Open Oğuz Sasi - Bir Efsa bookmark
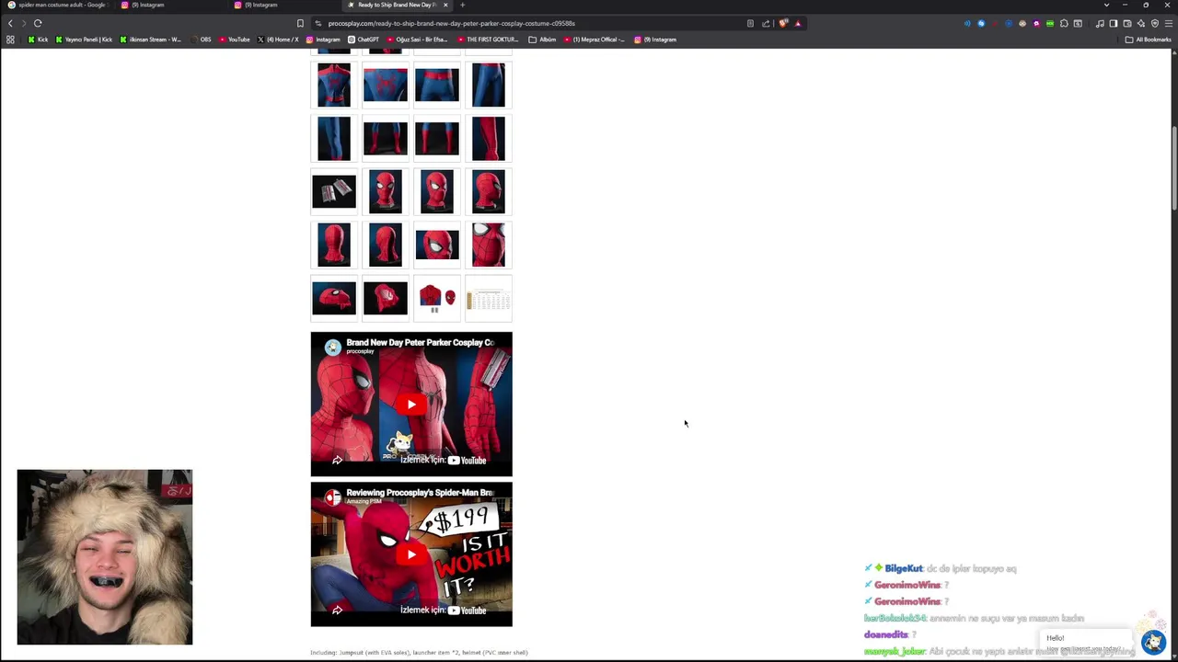 [417, 40]
